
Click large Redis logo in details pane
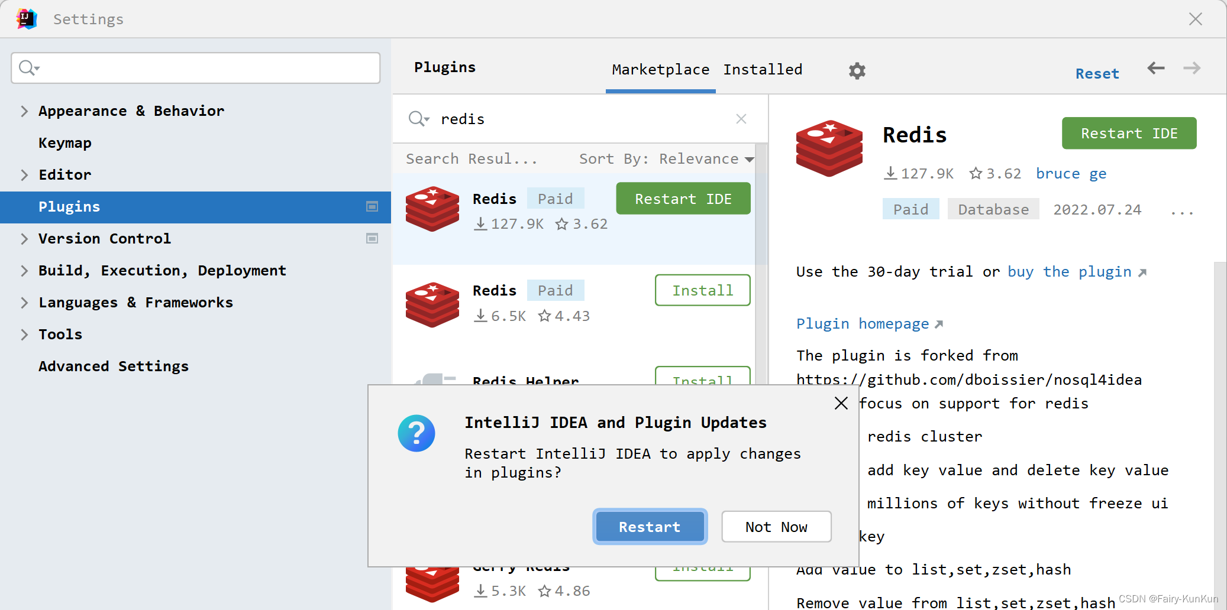point(829,148)
